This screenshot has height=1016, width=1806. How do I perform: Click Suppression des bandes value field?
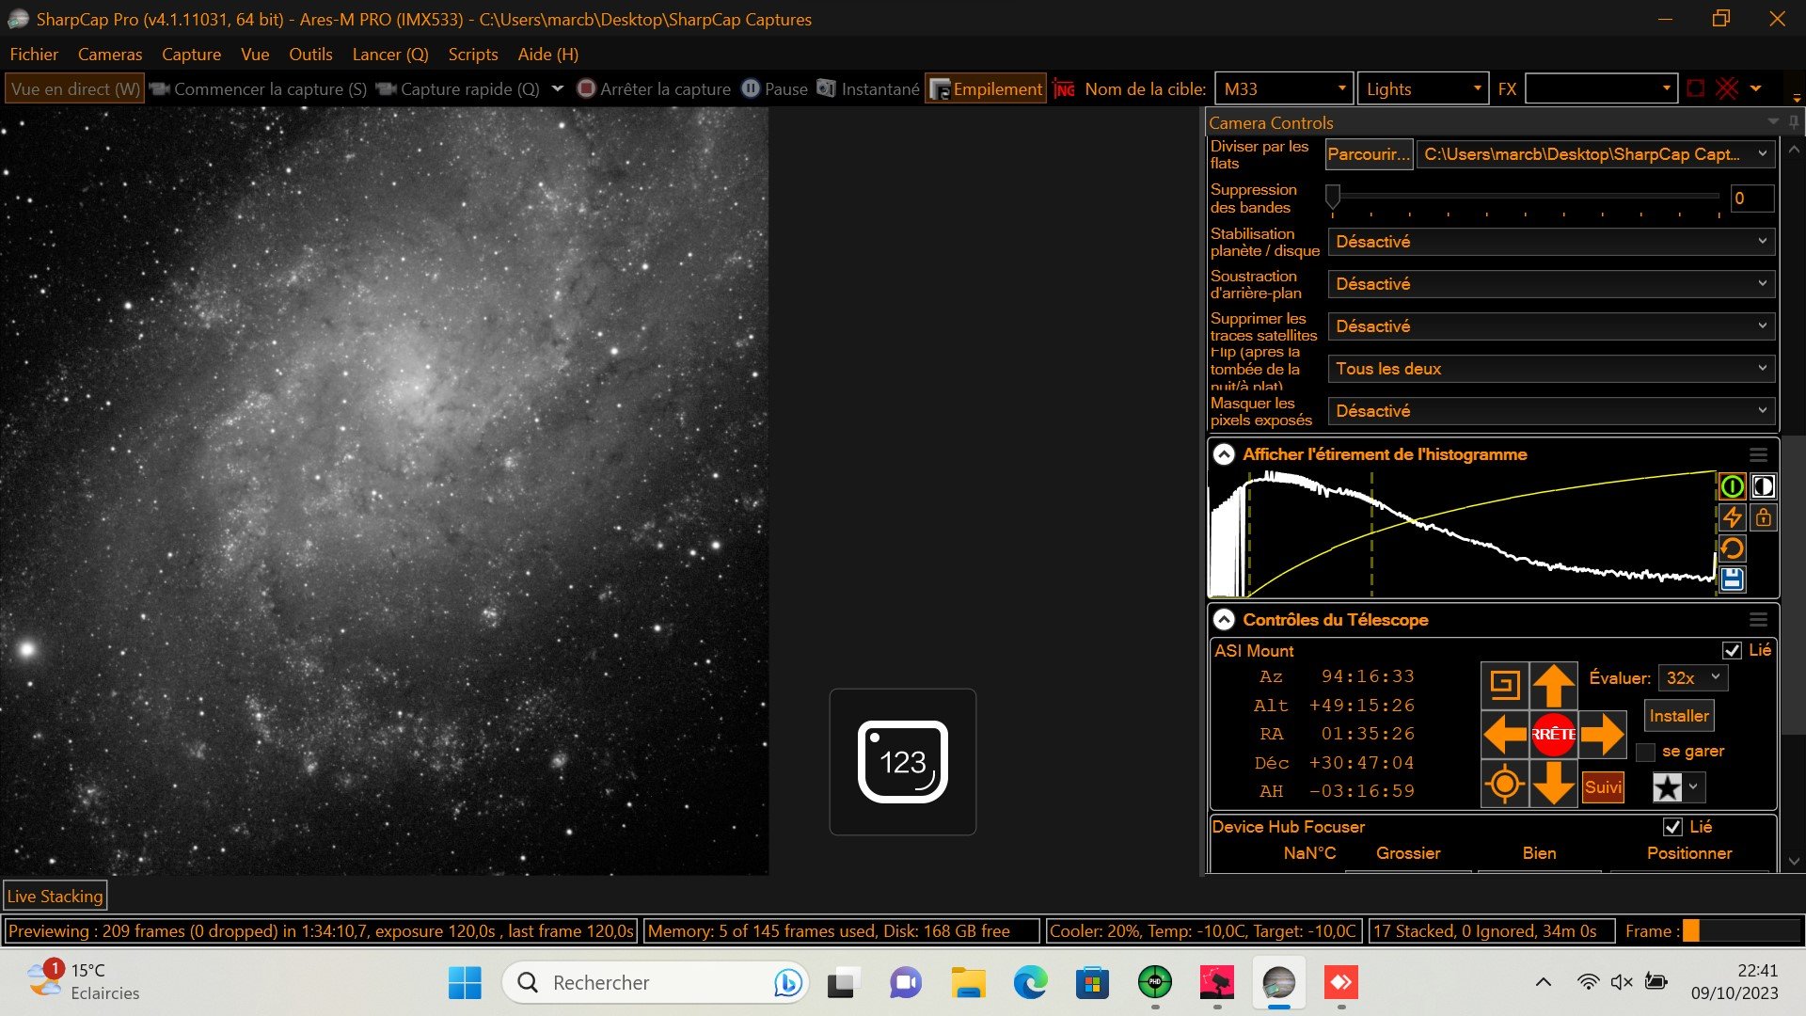1751,198
